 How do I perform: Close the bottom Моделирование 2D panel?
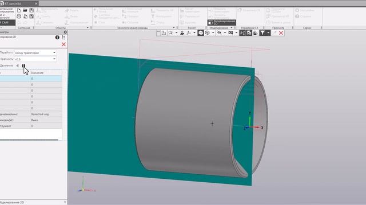coord(65,202)
